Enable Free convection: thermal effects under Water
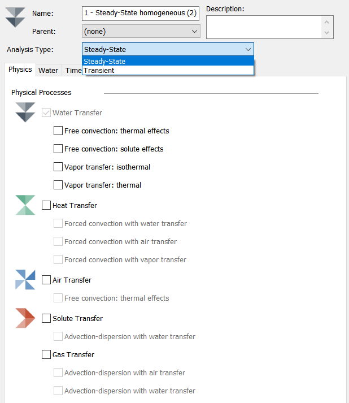 coord(58,131)
